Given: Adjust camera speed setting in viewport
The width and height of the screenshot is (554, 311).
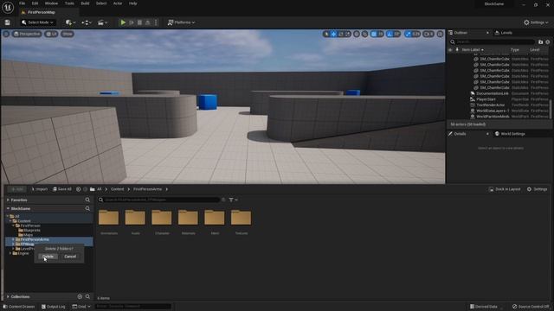Looking at the screenshot, I should (x=428, y=34).
